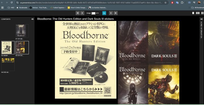
Task: Click the browser back arrow
Action: [2, 3]
